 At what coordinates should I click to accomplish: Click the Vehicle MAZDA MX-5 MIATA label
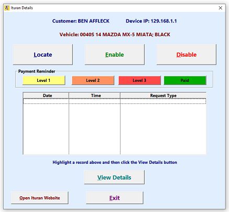pyautogui.click(x=115, y=35)
